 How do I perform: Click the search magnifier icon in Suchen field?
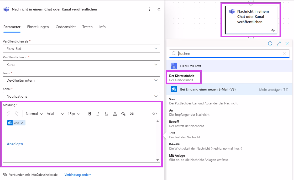pos(174,54)
